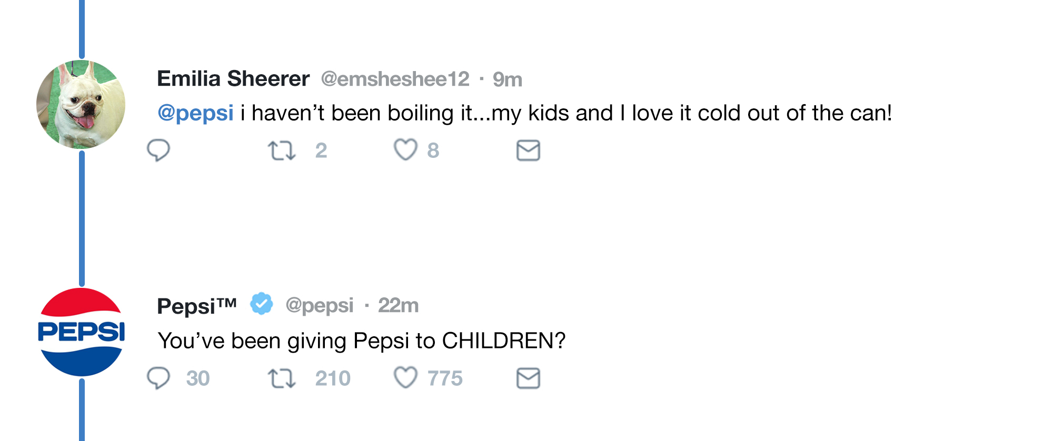Viewport: 1053px width, 441px height.
Task: Like the Pepsi tweet
Action: (x=405, y=378)
